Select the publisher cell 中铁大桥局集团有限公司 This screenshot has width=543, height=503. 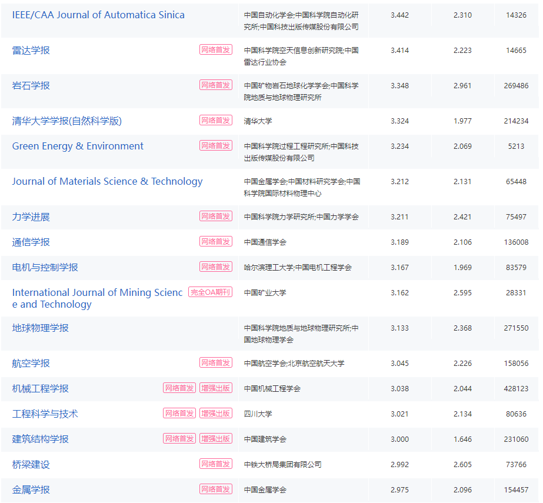(x=282, y=465)
